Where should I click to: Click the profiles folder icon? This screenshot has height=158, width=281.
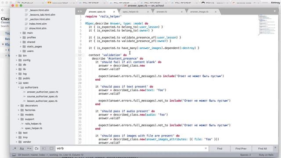[24, 37]
